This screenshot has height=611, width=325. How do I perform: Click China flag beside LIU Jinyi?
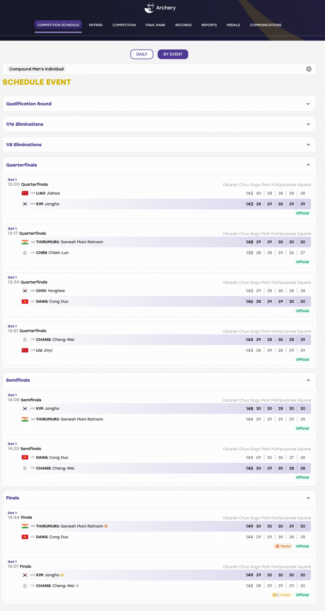click(x=25, y=350)
